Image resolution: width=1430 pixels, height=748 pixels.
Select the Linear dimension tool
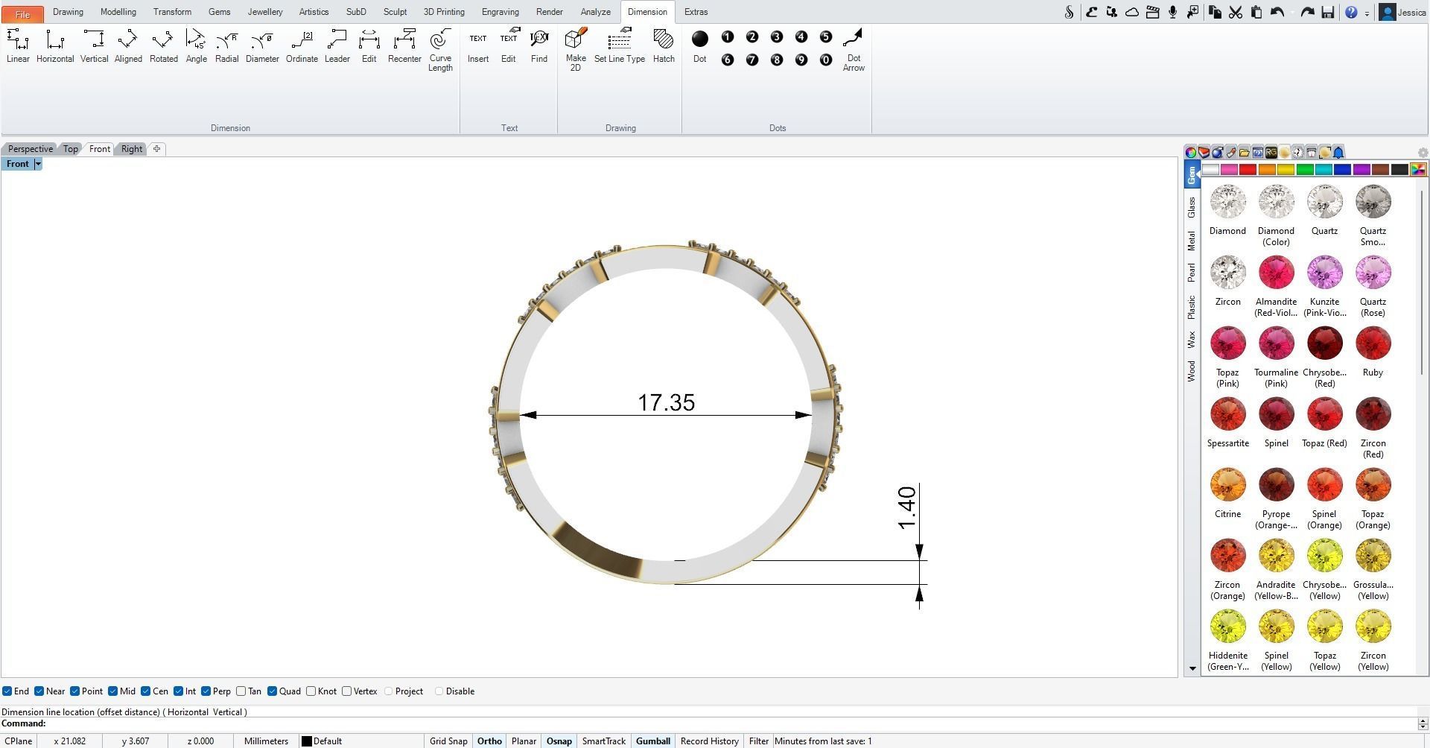18,46
